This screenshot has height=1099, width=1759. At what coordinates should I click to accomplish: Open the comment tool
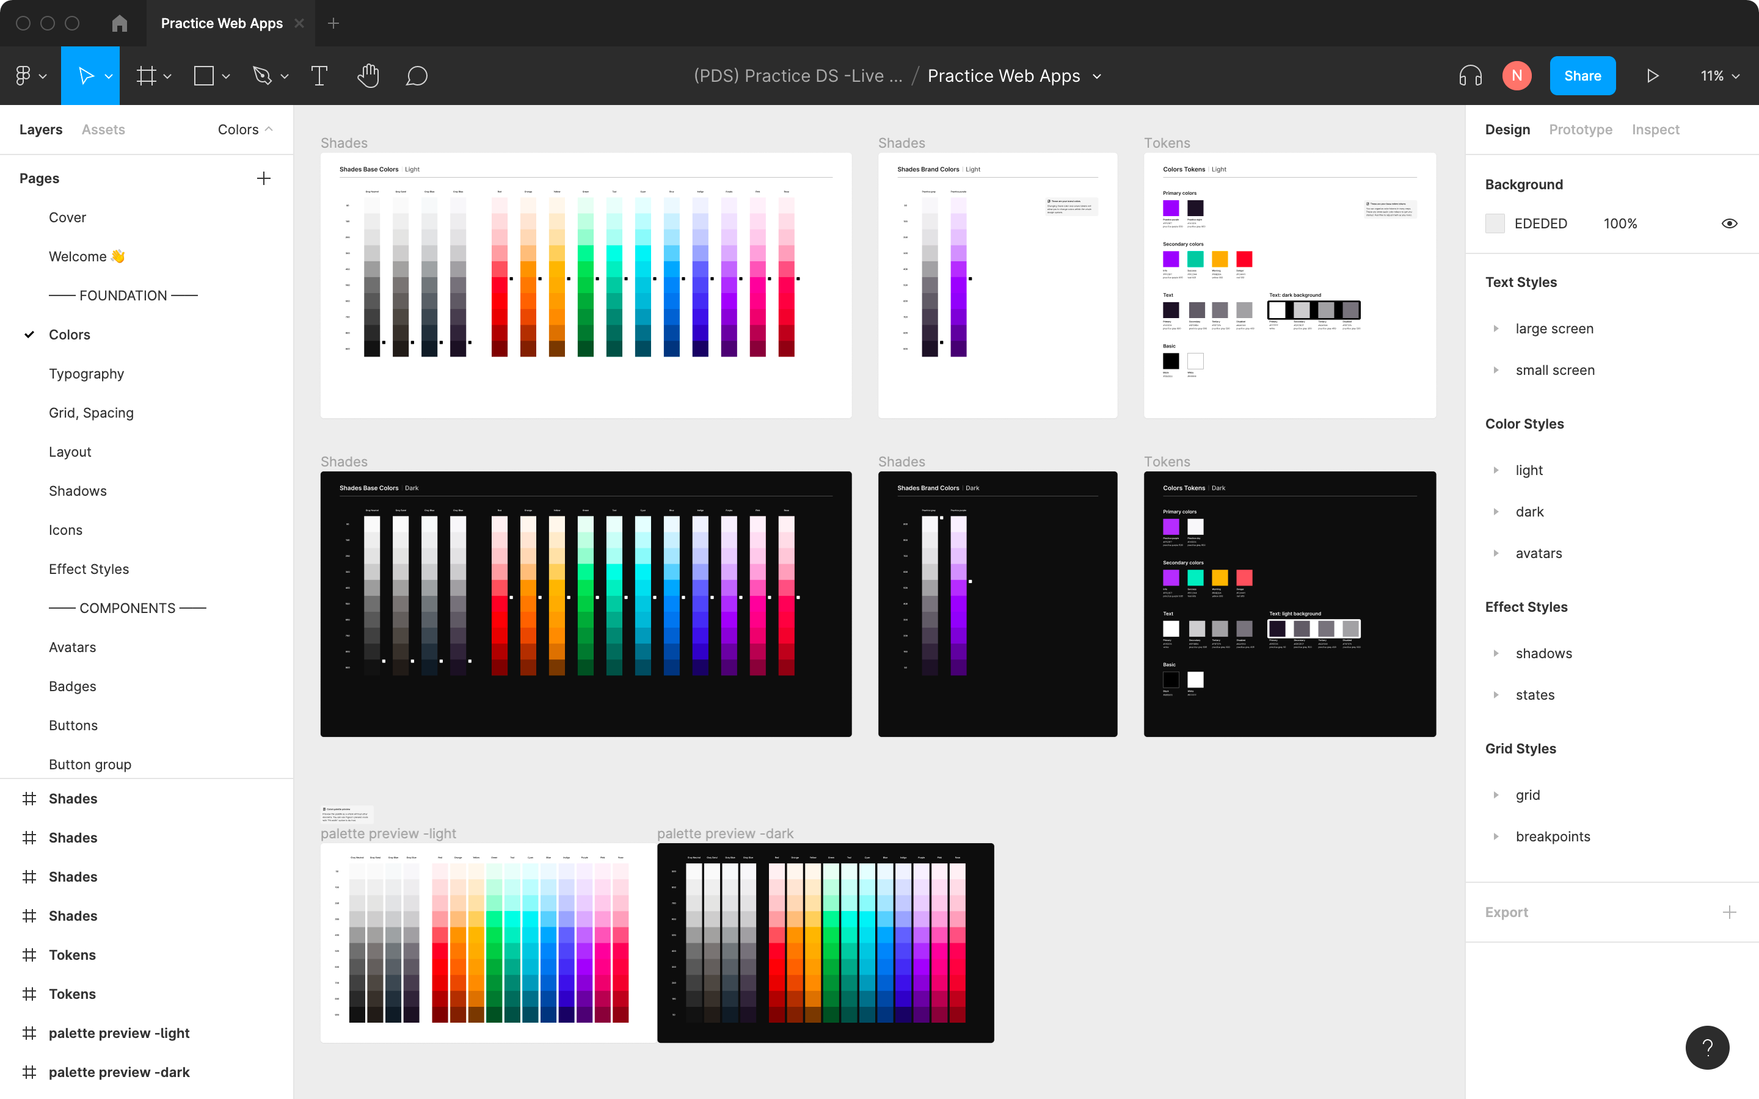point(417,76)
